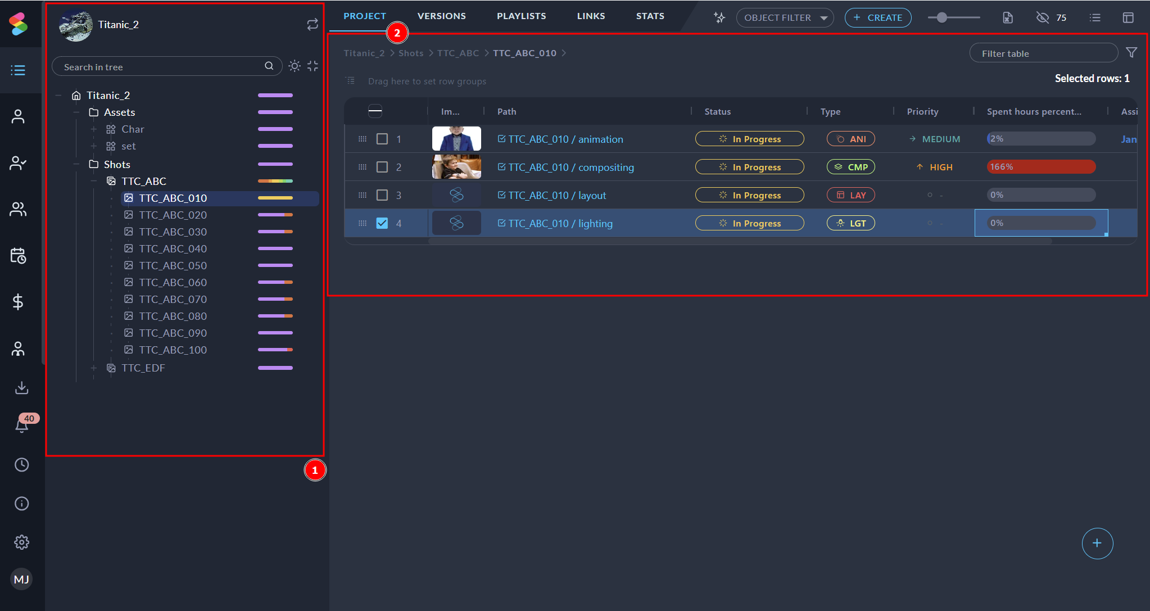Open the PLAYLISTS tab
1150x611 pixels.
pyautogui.click(x=521, y=16)
